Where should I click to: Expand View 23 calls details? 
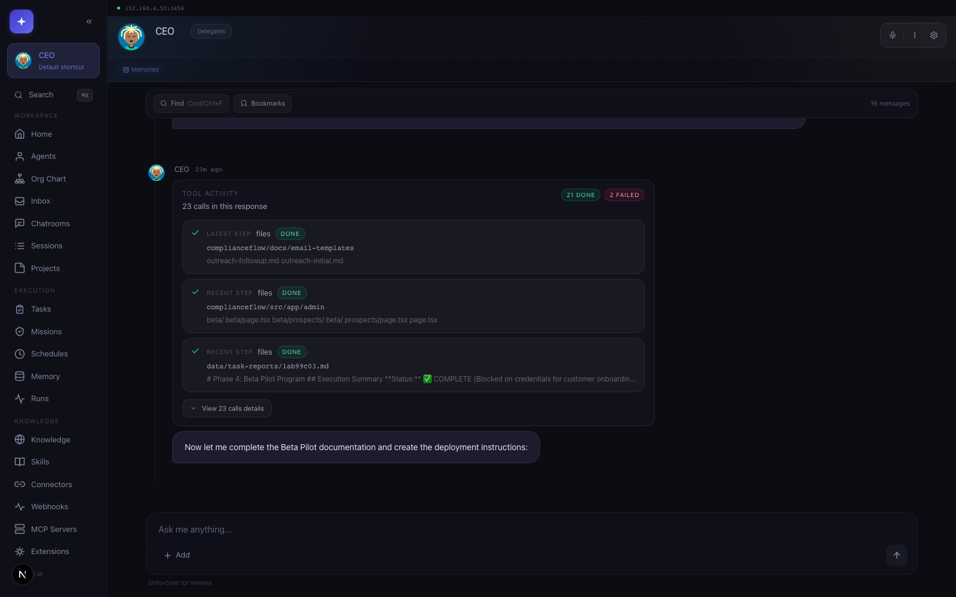(227, 408)
